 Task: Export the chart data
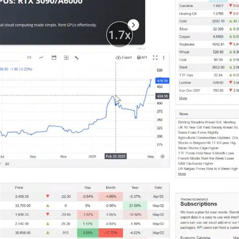[124, 57]
